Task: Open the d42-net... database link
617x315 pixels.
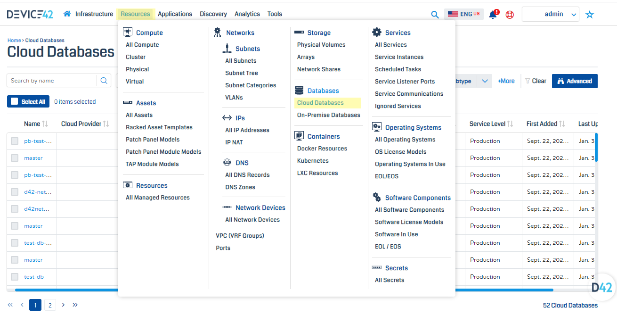Action: (38, 192)
